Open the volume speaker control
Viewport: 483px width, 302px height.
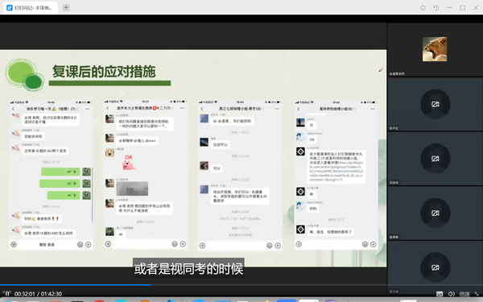pos(452,294)
